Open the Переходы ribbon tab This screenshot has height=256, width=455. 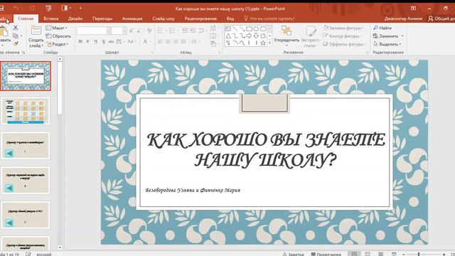[102, 18]
